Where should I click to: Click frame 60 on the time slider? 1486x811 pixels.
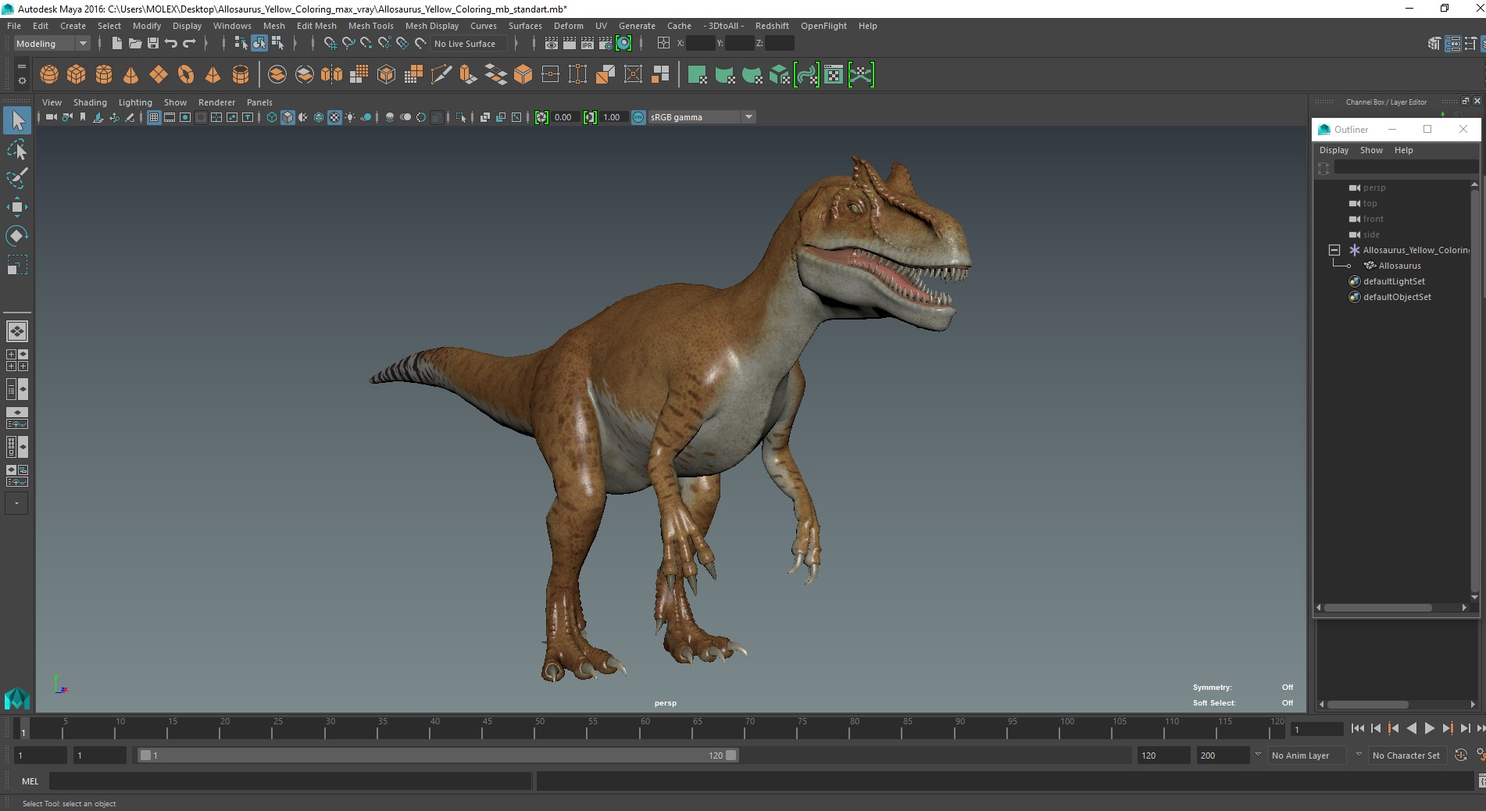pyautogui.click(x=645, y=729)
